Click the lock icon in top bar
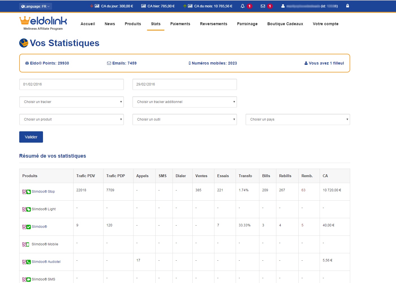 click(347, 6)
